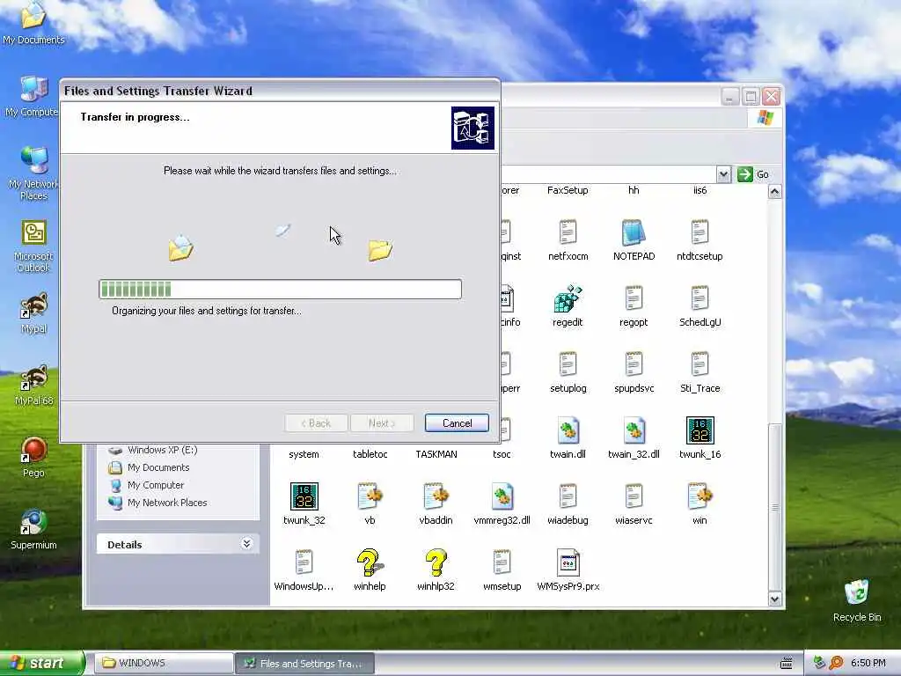Select the twunk_16 application icon
Viewport: 901px width, 676px height.
[x=700, y=431]
